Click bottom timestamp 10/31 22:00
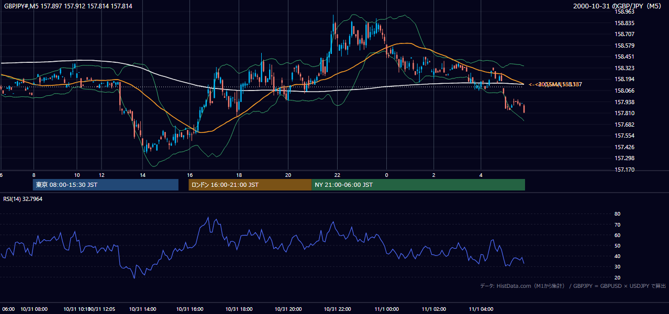 (337, 309)
